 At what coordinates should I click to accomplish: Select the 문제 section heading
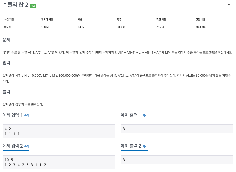point(6,40)
